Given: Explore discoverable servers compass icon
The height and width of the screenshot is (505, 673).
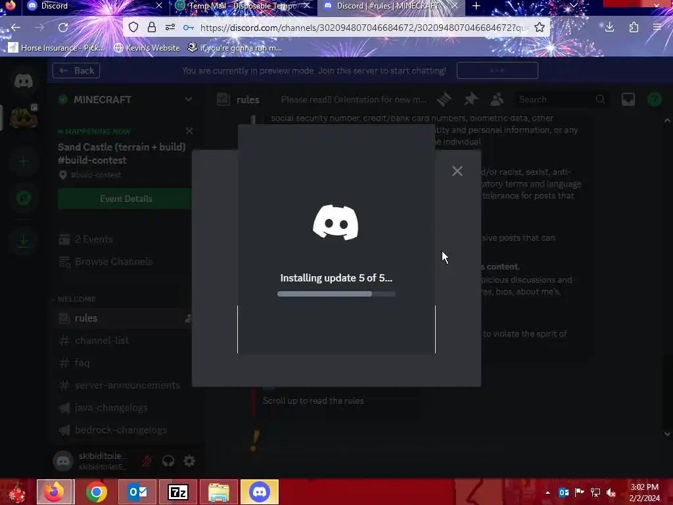Looking at the screenshot, I should [x=24, y=198].
